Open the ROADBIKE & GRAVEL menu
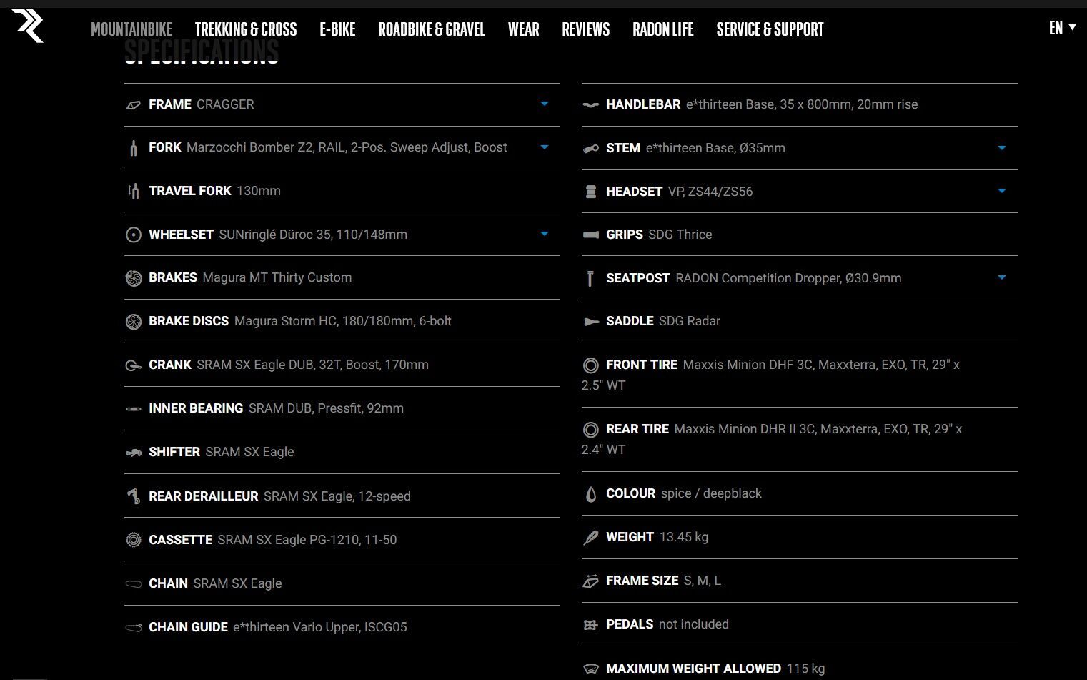 pos(432,29)
